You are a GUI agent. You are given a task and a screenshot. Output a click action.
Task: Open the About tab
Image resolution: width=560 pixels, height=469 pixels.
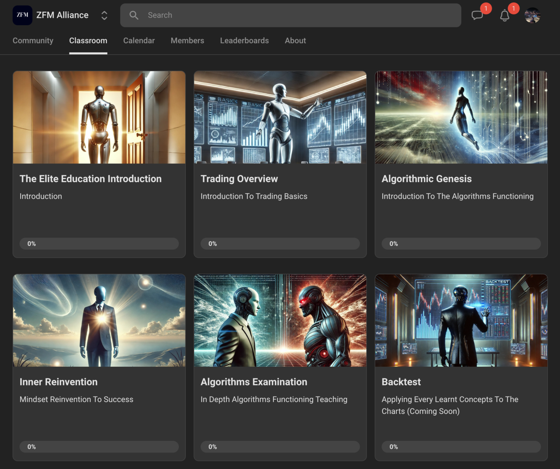295,40
